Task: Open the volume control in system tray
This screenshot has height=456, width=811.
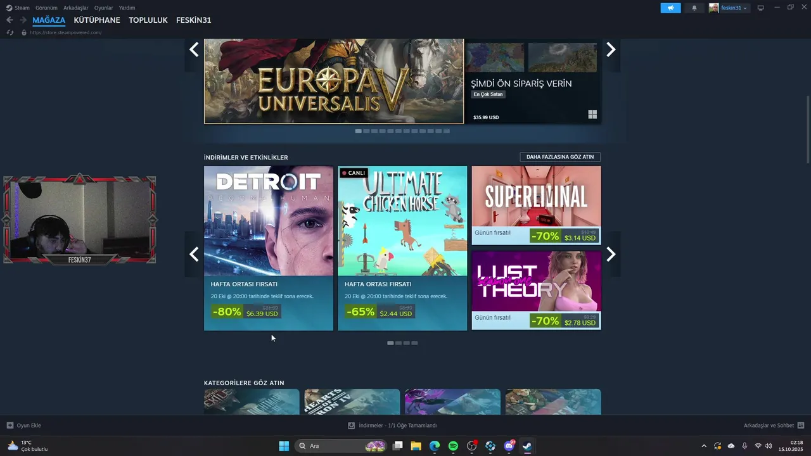Action: (x=768, y=446)
